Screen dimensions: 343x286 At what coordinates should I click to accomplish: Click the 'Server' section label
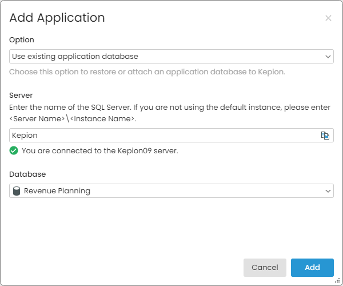(21, 95)
